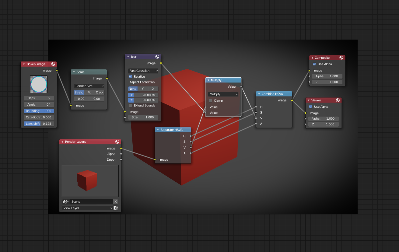Toggle preview icon on Render Layers node
Image resolution: width=399 pixels, height=252 pixels.
(117, 142)
